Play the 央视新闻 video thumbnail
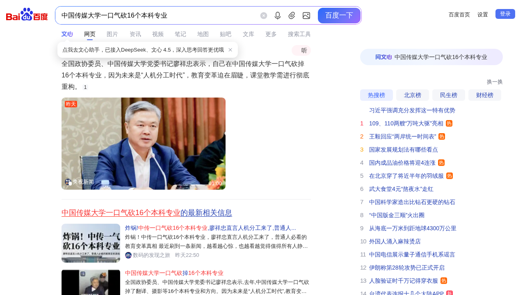The width and height of the screenshot is (525, 295). (143, 143)
